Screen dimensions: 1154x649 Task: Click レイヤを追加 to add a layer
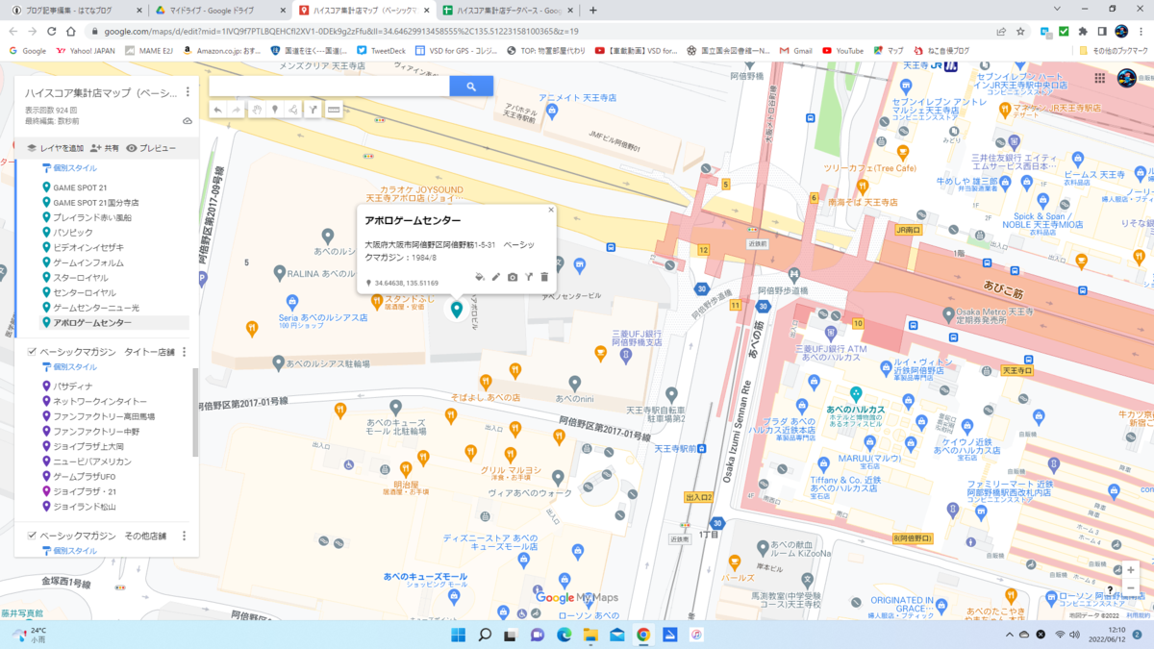tap(55, 148)
